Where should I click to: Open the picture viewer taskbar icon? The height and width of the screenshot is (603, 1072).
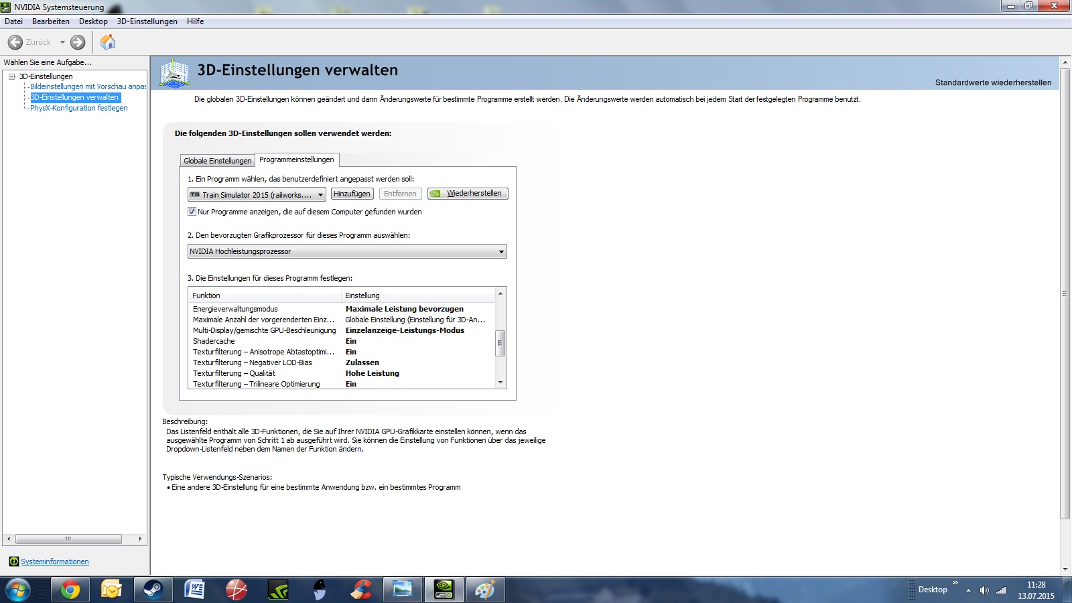coord(403,590)
